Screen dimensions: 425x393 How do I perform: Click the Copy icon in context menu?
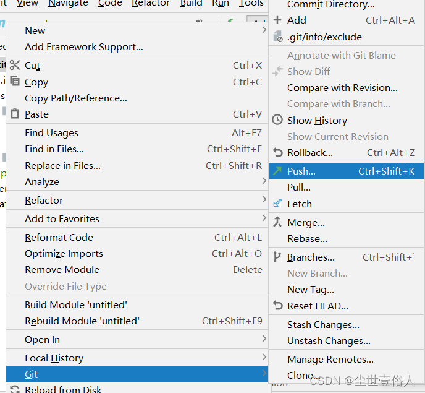(x=15, y=81)
